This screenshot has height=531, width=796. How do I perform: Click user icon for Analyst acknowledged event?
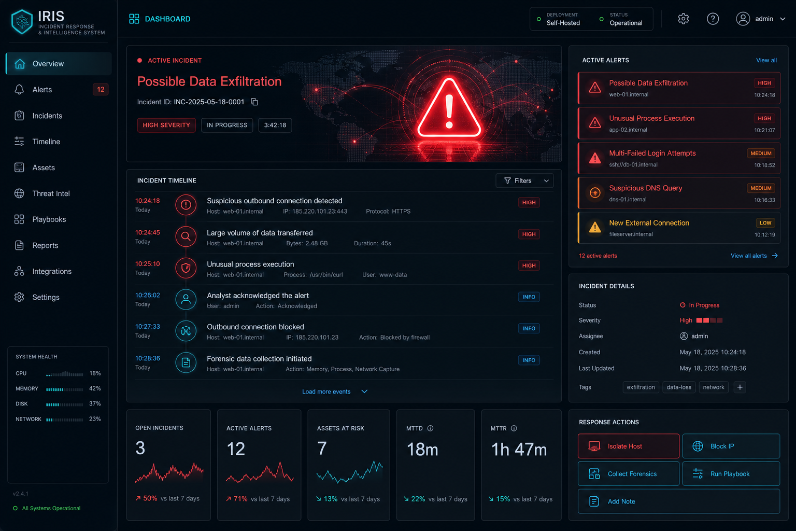tap(186, 299)
